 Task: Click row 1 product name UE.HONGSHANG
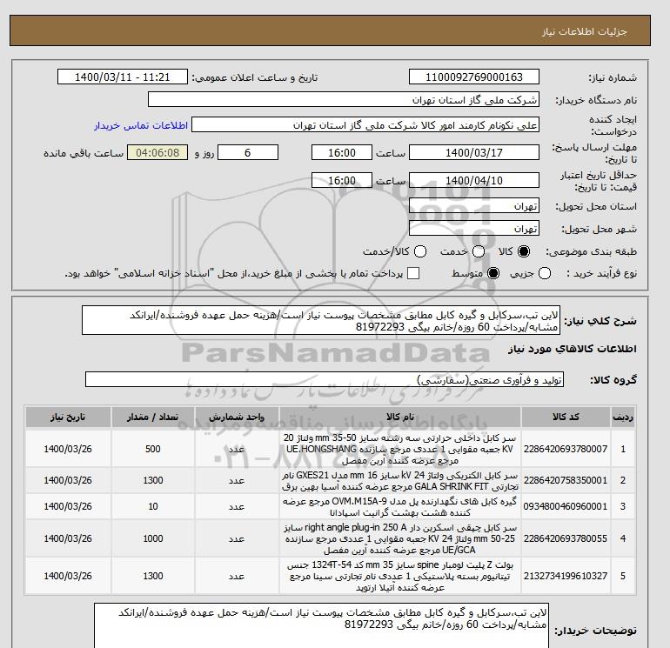coord(400,449)
